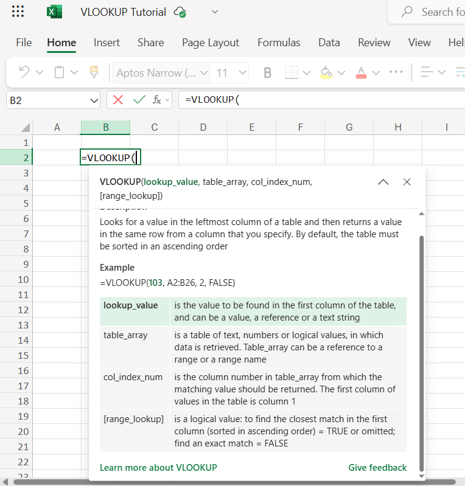The width and height of the screenshot is (465, 486).
Task: Click the lookup_value argument row
Action: pos(253,311)
